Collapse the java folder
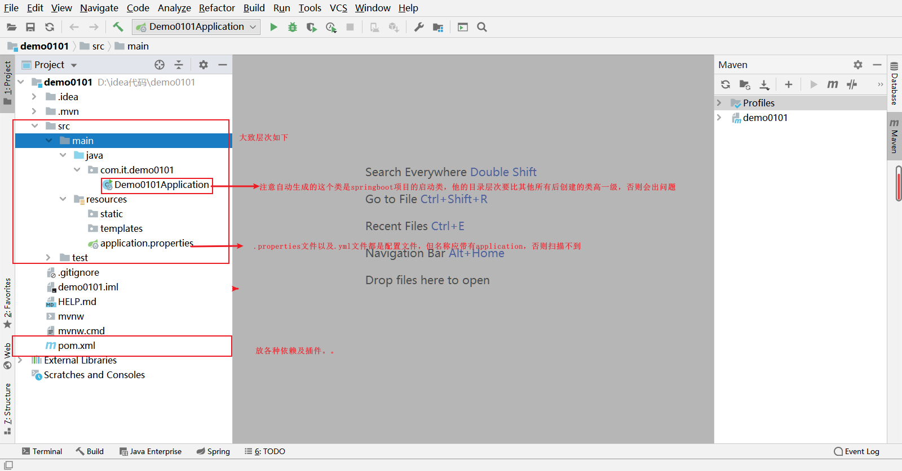 coord(63,155)
